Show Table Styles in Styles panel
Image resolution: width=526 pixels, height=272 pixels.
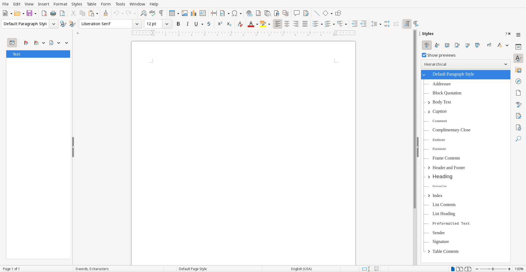(x=478, y=45)
